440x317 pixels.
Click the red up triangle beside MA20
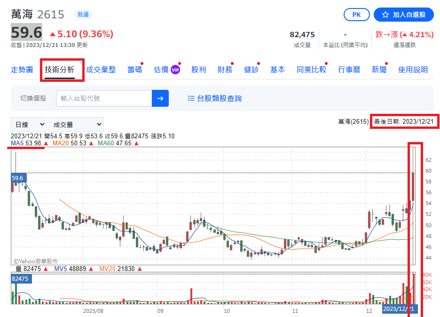tap(91, 143)
